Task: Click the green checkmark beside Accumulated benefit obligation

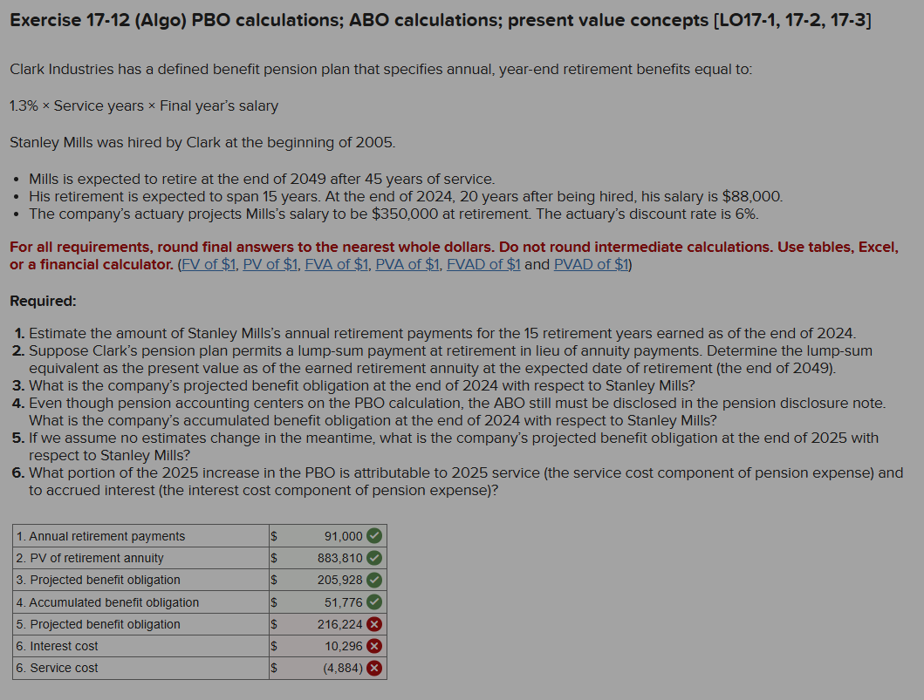Action: pyautogui.click(x=374, y=601)
